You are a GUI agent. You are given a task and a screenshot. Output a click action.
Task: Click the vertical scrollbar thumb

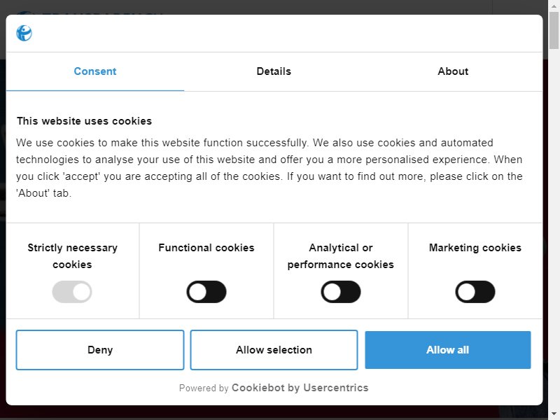[554, 30]
